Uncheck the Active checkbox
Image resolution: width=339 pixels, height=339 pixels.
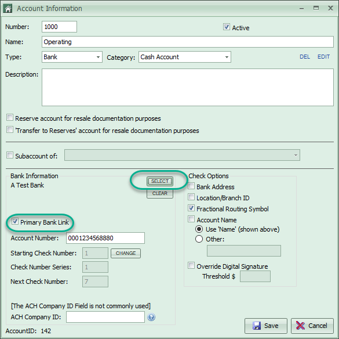click(x=227, y=27)
